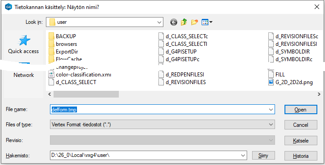Select file d_G4PISETUPc
Viewport: 325px width, 165px height.
(x=179, y=59)
